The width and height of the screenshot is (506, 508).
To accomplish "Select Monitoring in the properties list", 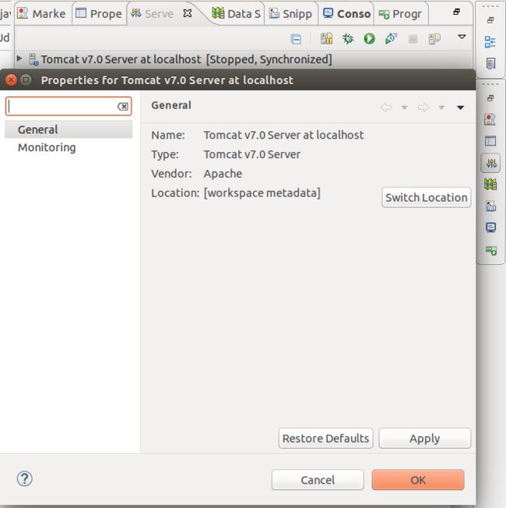I will tap(47, 147).
